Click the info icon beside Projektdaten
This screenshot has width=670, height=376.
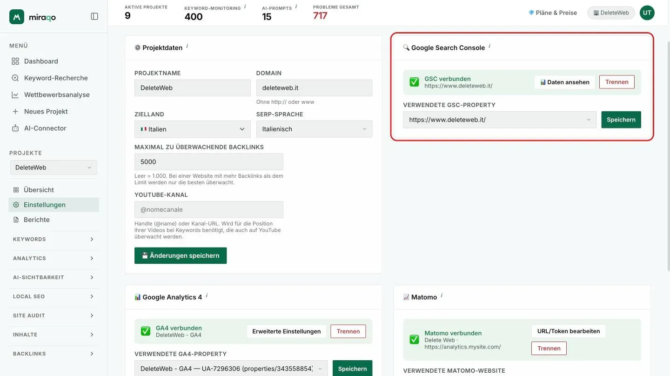click(x=187, y=47)
